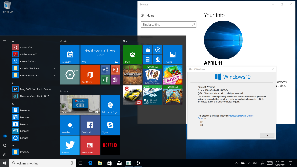Open the Get Office tile
The height and width of the screenshot is (167, 297).
90,75
